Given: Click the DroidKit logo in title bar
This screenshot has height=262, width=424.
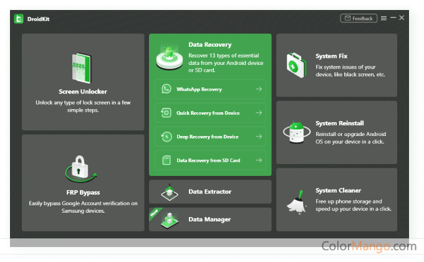Looking at the screenshot, I should click(19, 19).
